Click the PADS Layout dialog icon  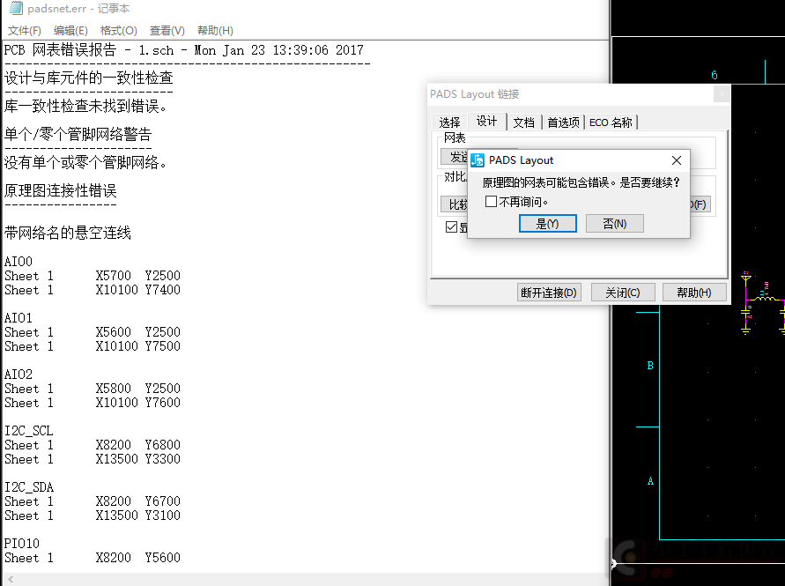478,160
